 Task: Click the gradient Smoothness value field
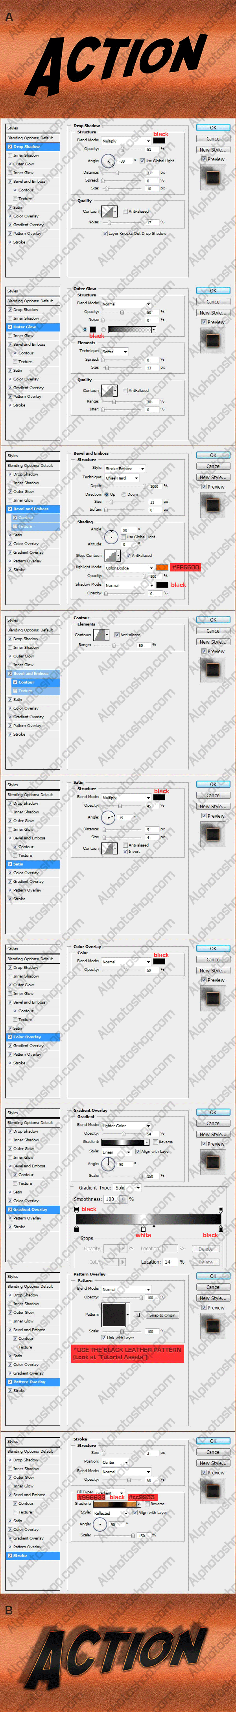pos(110,1200)
